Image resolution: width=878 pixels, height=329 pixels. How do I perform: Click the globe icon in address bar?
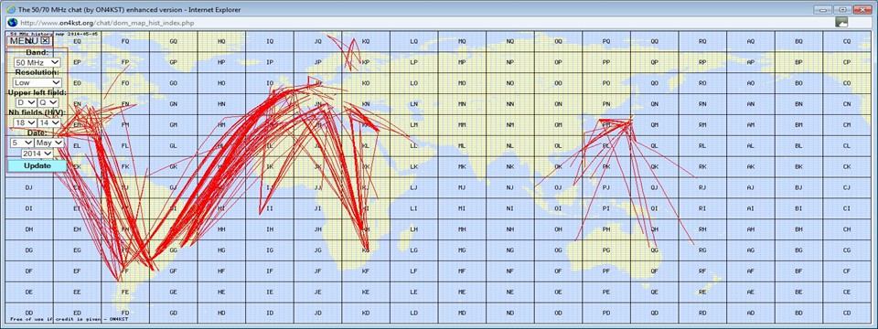click(x=12, y=22)
